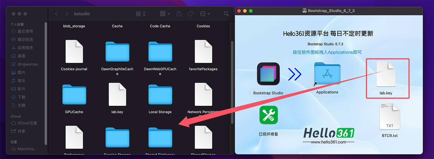
Task: Click the Finder forward arrow button
Action: click(x=67, y=14)
